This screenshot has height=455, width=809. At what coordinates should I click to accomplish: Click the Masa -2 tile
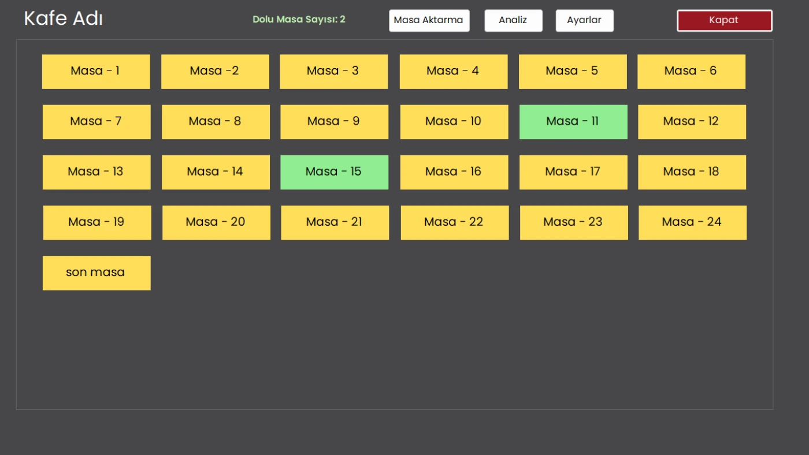[215, 72]
